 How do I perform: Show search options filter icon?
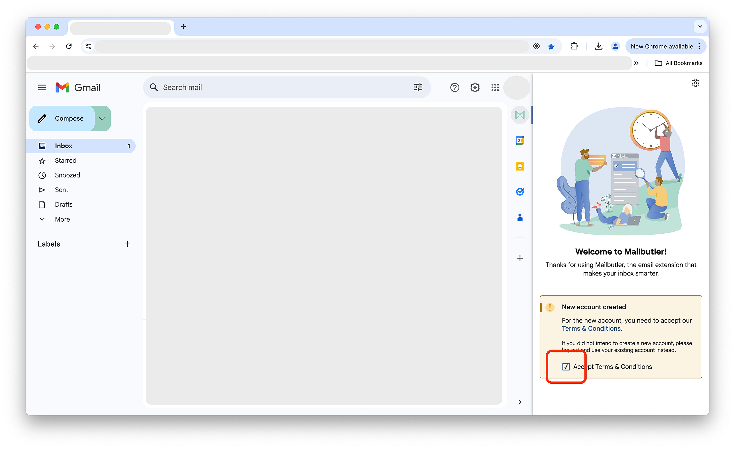[x=418, y=87]
